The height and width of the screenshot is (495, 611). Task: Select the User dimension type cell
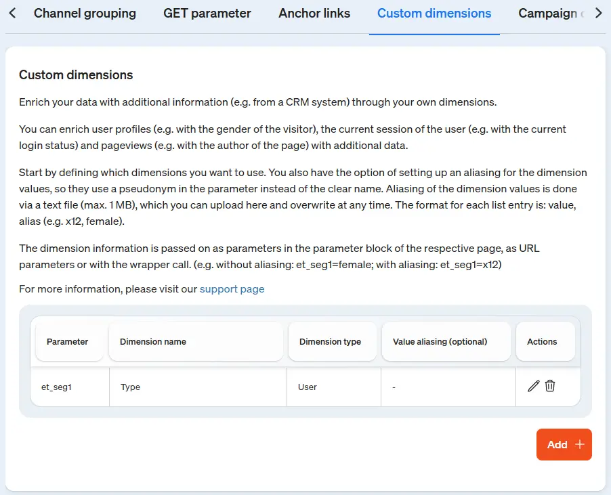coord(308,387)
